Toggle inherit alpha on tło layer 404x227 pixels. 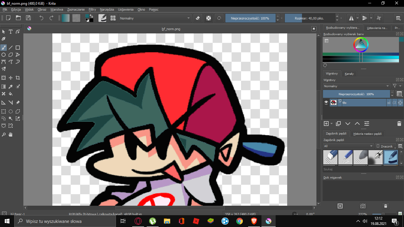395,103
